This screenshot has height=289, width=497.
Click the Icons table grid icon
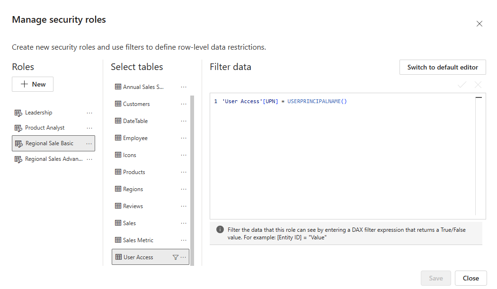[118, 155]
